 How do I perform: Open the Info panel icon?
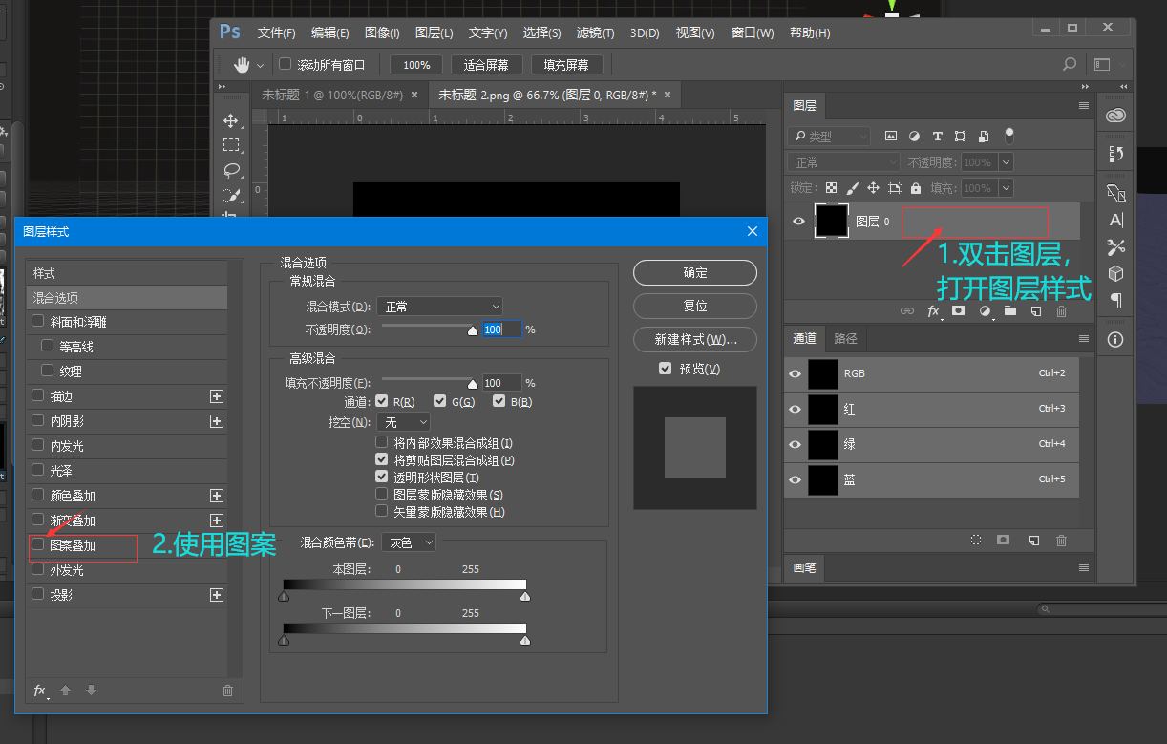pyautogui.click(x=1115, y=339)
